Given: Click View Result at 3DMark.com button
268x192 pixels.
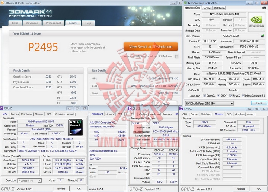Looking at the screenshot, I should (x=151, y=46).
